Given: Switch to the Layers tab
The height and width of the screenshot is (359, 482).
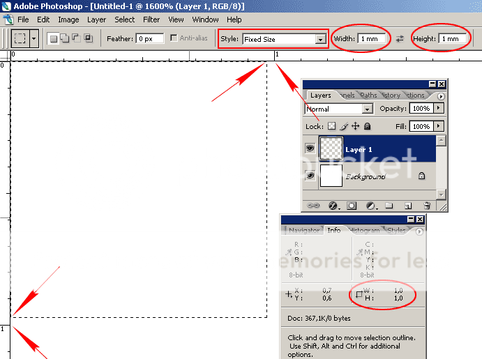Looking at the screenshot, I should [x=321, y=96].
